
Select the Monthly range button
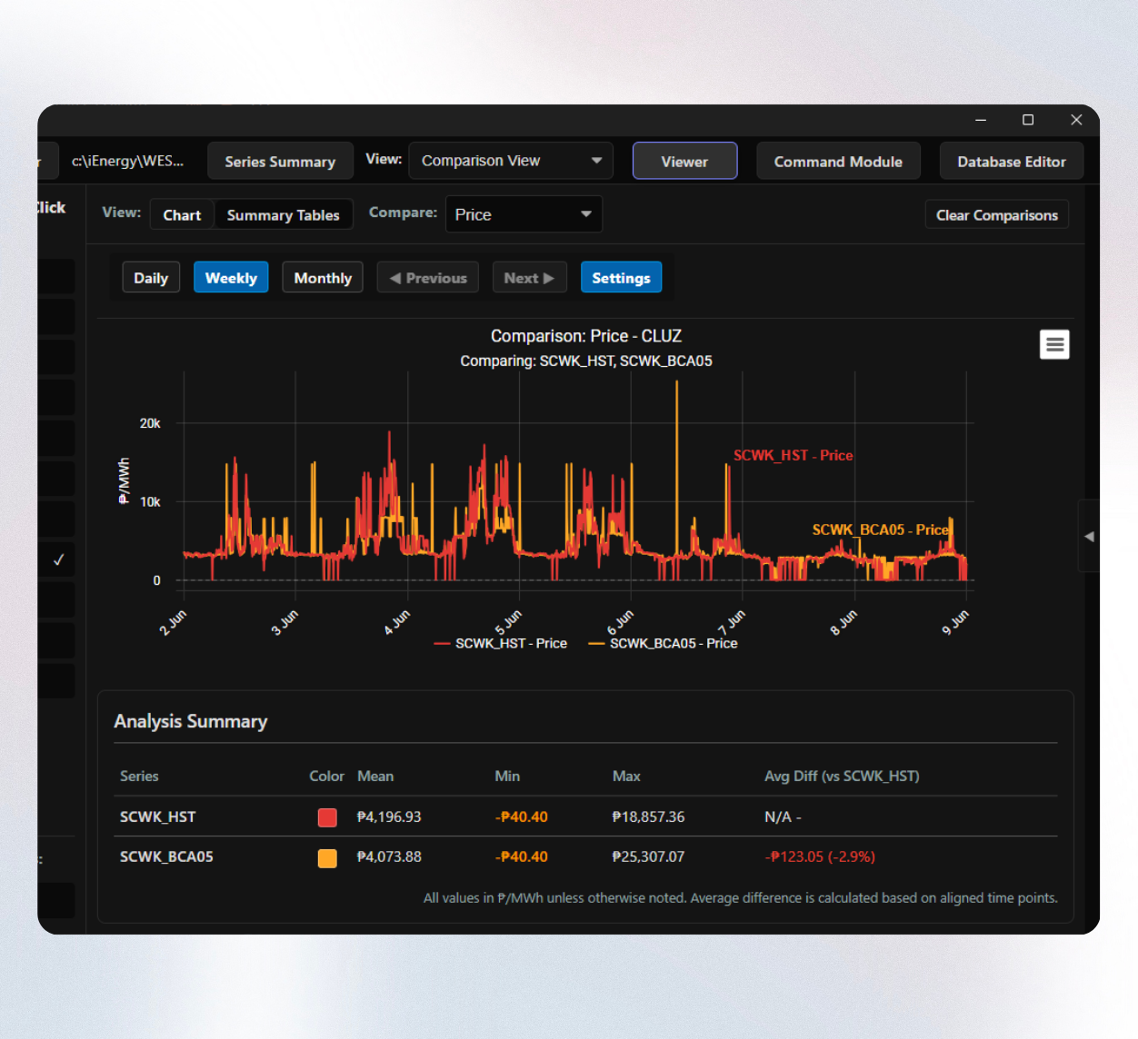tap(323, 278)
